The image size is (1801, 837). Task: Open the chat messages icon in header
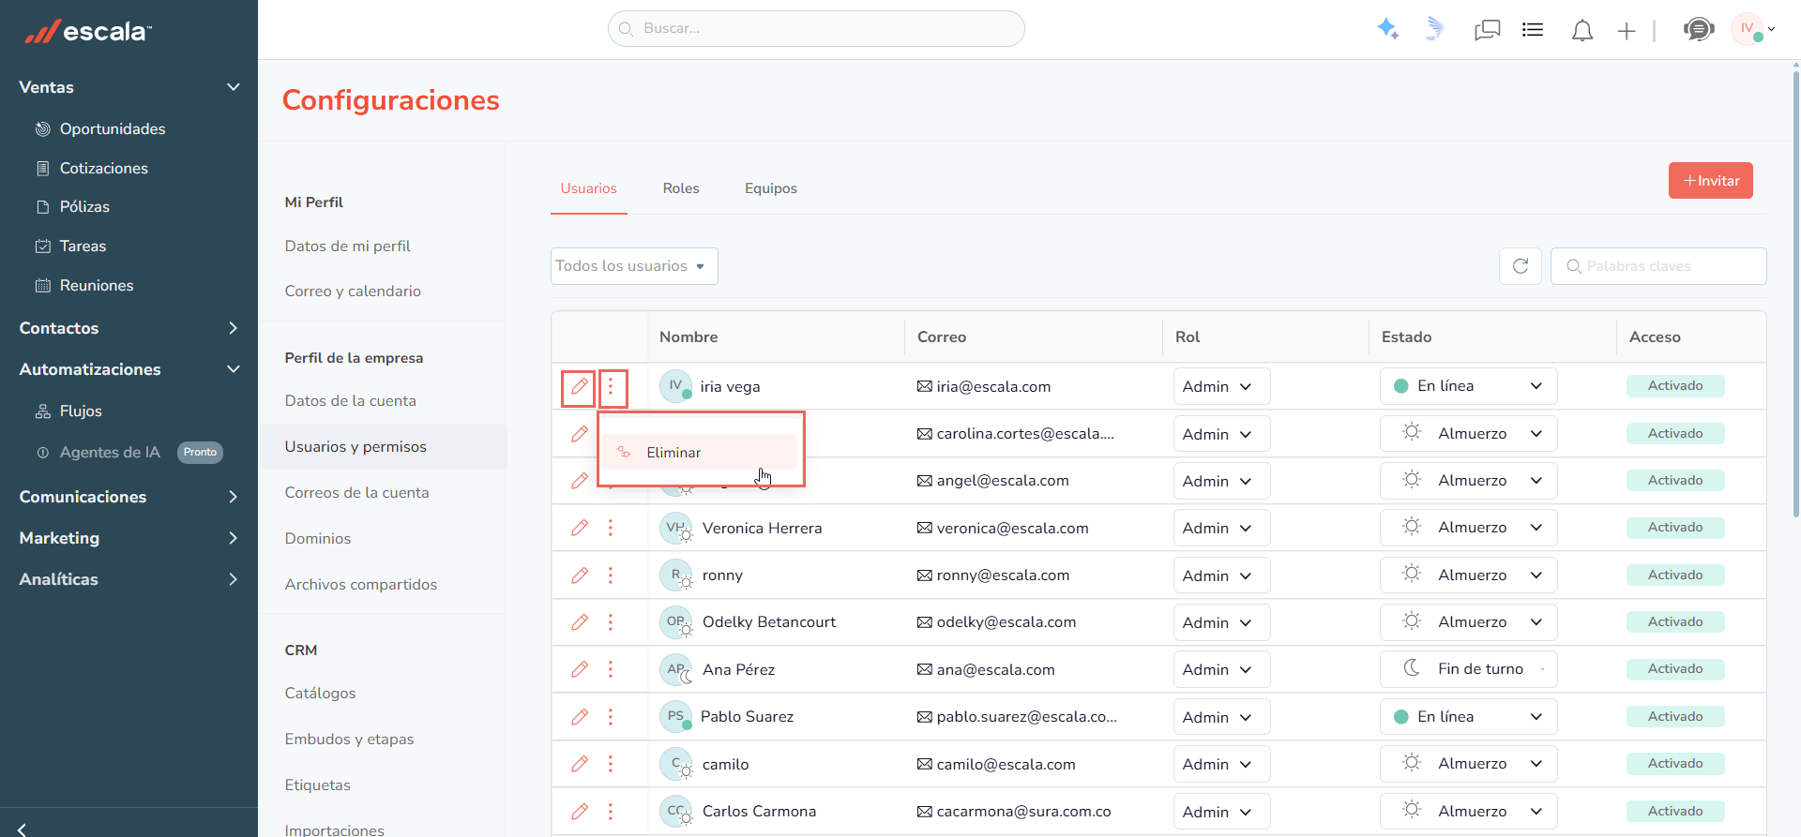tap(1487, 30)
